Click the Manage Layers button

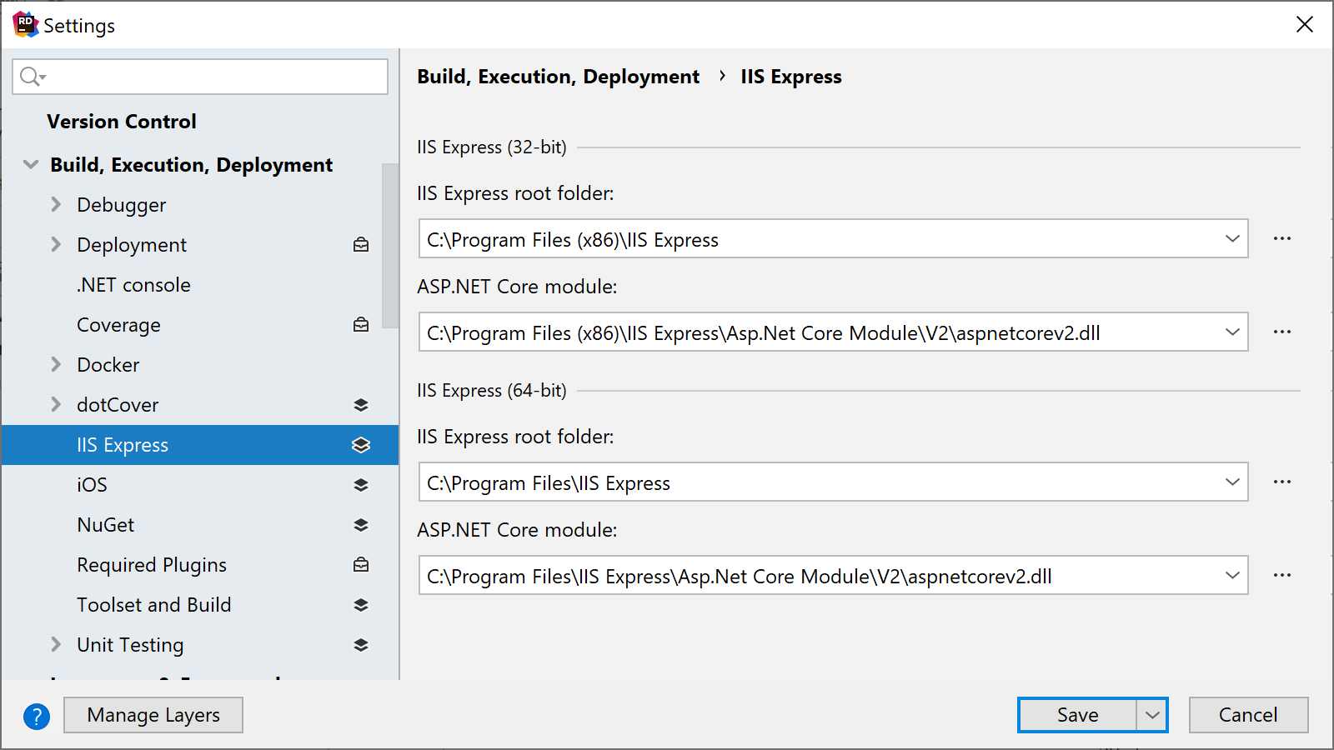coord(153,714)
